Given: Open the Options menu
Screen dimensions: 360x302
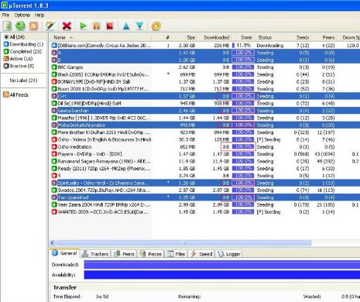Looking at the screenshot, I should (22, 15).
